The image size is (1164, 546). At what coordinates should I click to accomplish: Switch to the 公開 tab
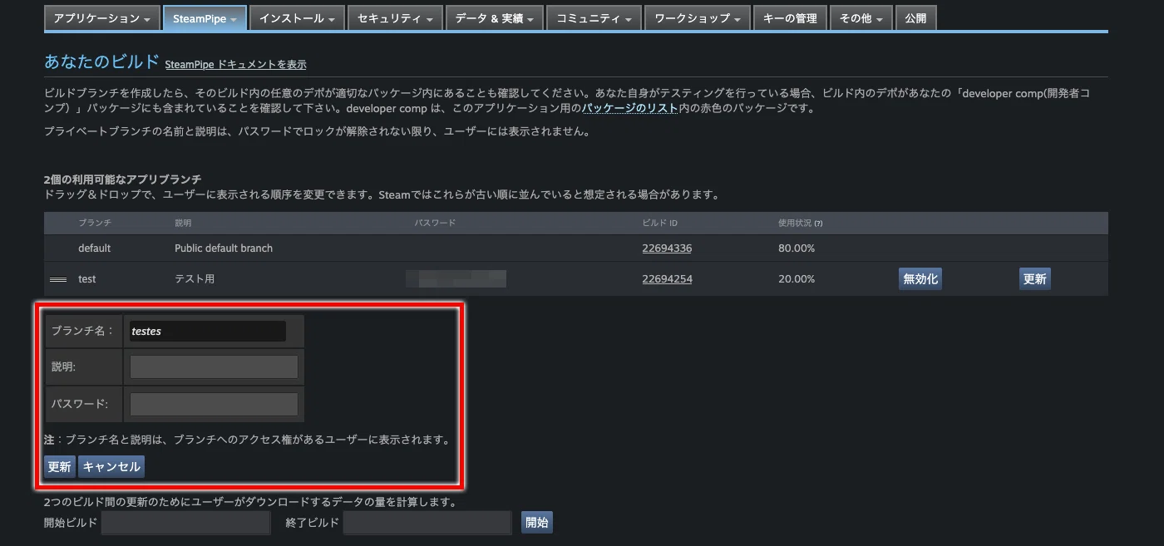click(915, 18)
